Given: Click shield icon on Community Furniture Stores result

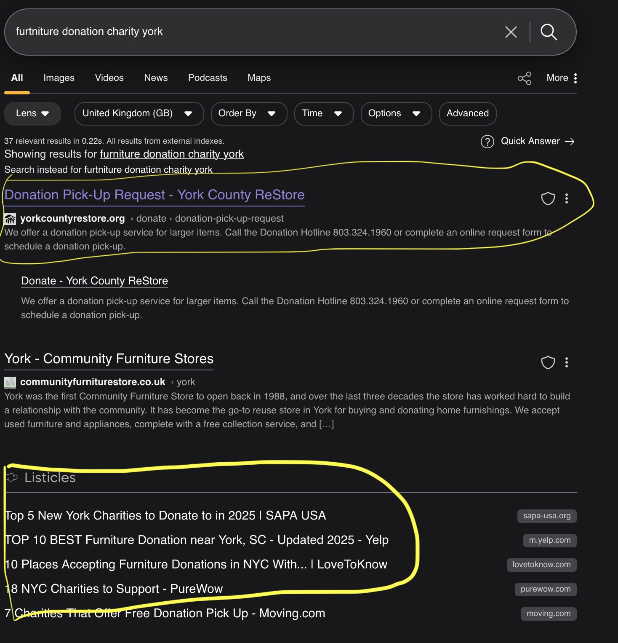Looking at the screenshot, I should point(548,362).
